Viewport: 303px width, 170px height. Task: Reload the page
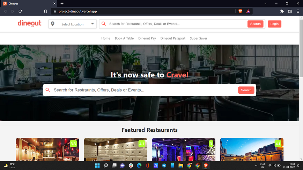tap(20, 11)
